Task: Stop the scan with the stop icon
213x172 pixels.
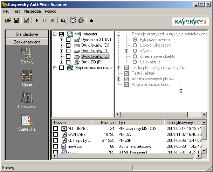Action: (x=53, y=21)
